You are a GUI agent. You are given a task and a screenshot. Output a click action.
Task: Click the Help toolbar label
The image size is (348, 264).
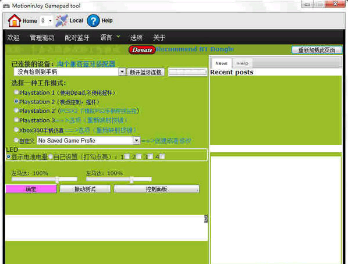(107, 20)
